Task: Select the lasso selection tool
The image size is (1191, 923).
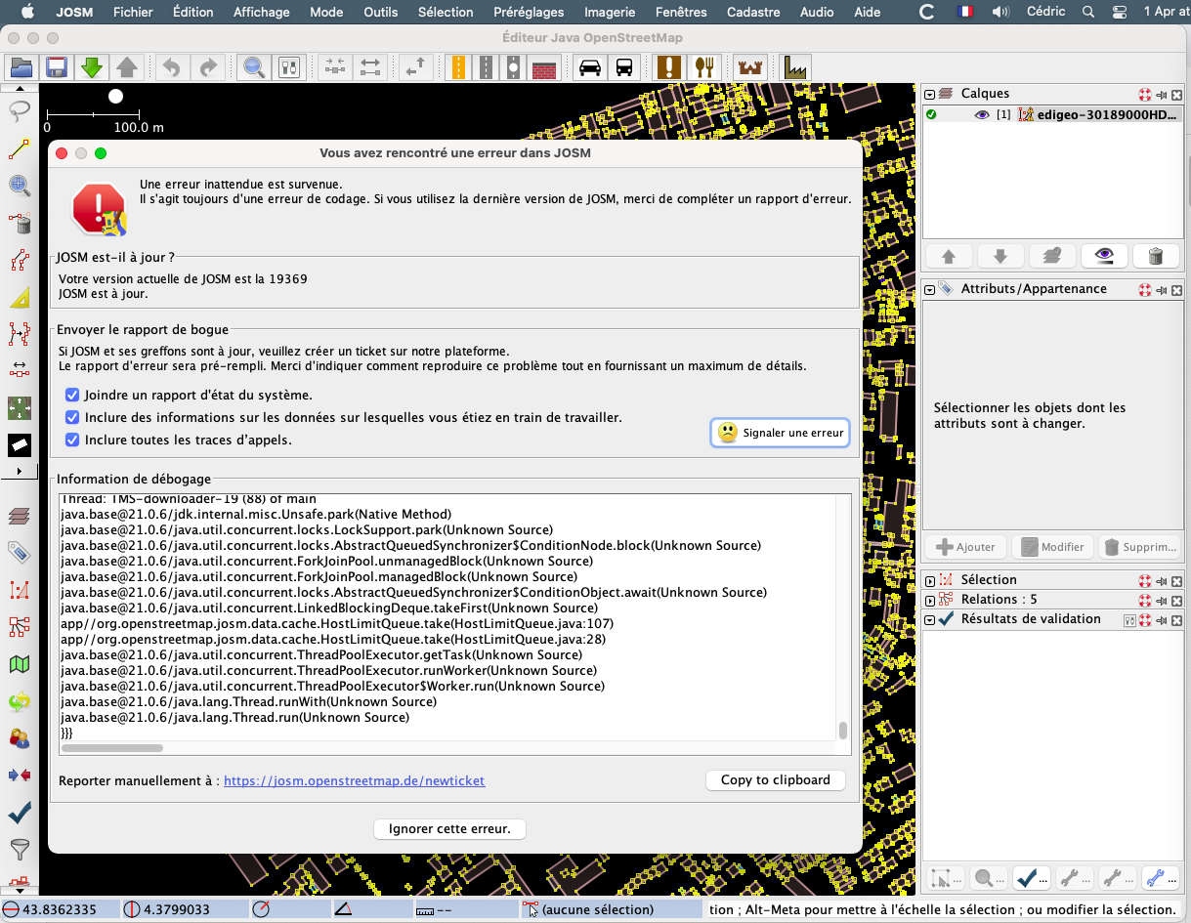Action: [20, 111]
